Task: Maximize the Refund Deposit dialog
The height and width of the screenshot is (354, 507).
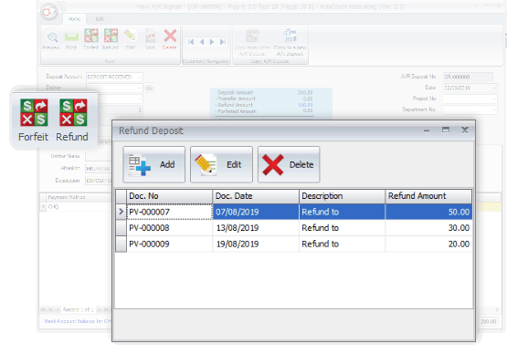Action: pyautogui.click(x=446, y=130)
